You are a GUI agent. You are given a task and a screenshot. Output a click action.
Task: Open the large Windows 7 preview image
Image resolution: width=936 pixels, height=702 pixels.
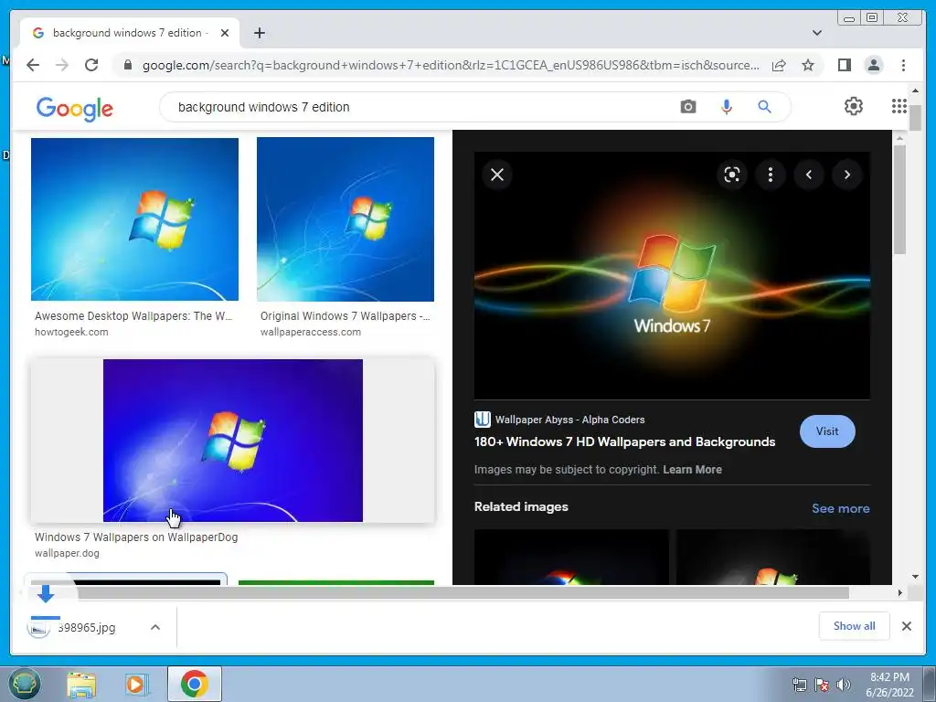[672, 275]
